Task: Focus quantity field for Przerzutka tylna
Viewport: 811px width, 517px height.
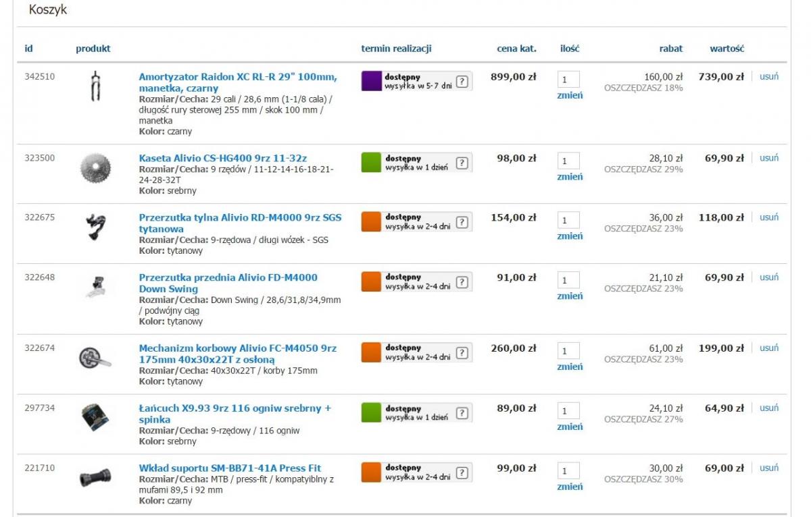Action: point(568,220)
